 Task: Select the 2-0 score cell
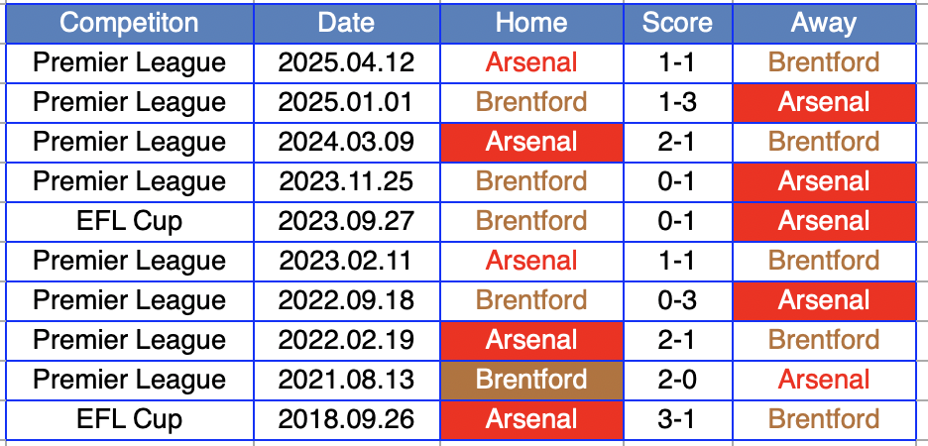point(677,380)
